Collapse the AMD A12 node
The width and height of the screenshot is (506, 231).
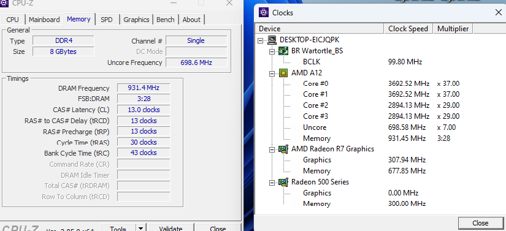(272, 73)
